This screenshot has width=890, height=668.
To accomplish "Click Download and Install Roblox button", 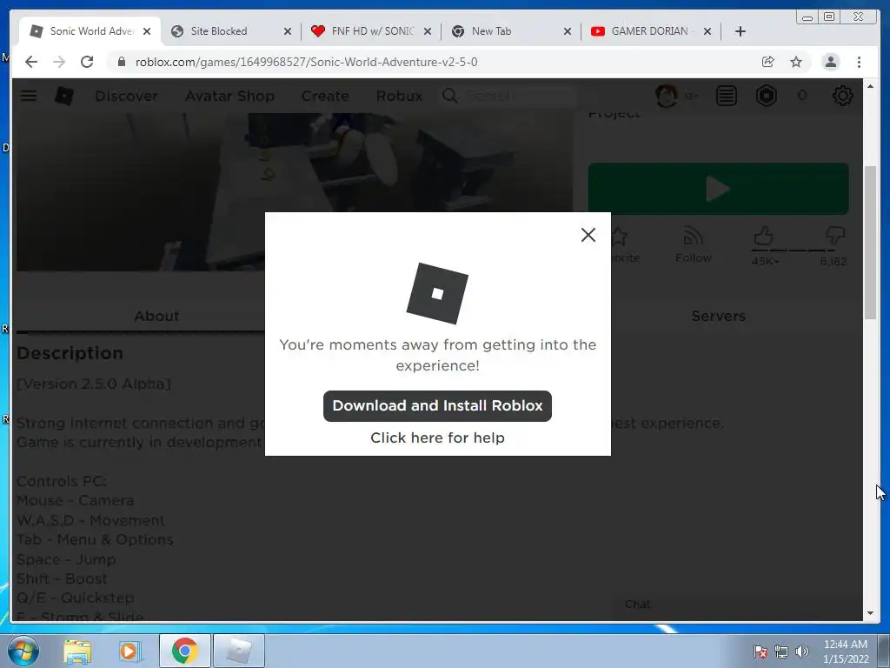I will coord(437,405).
